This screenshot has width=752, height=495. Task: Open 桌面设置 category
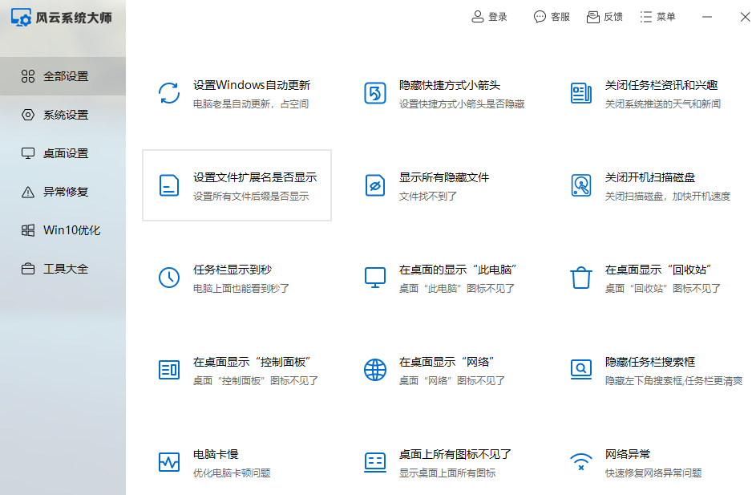click(x=63, y=153)
